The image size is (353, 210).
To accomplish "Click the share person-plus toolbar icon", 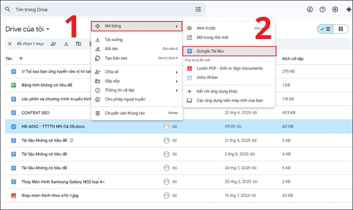I will [x=53, y=44].
